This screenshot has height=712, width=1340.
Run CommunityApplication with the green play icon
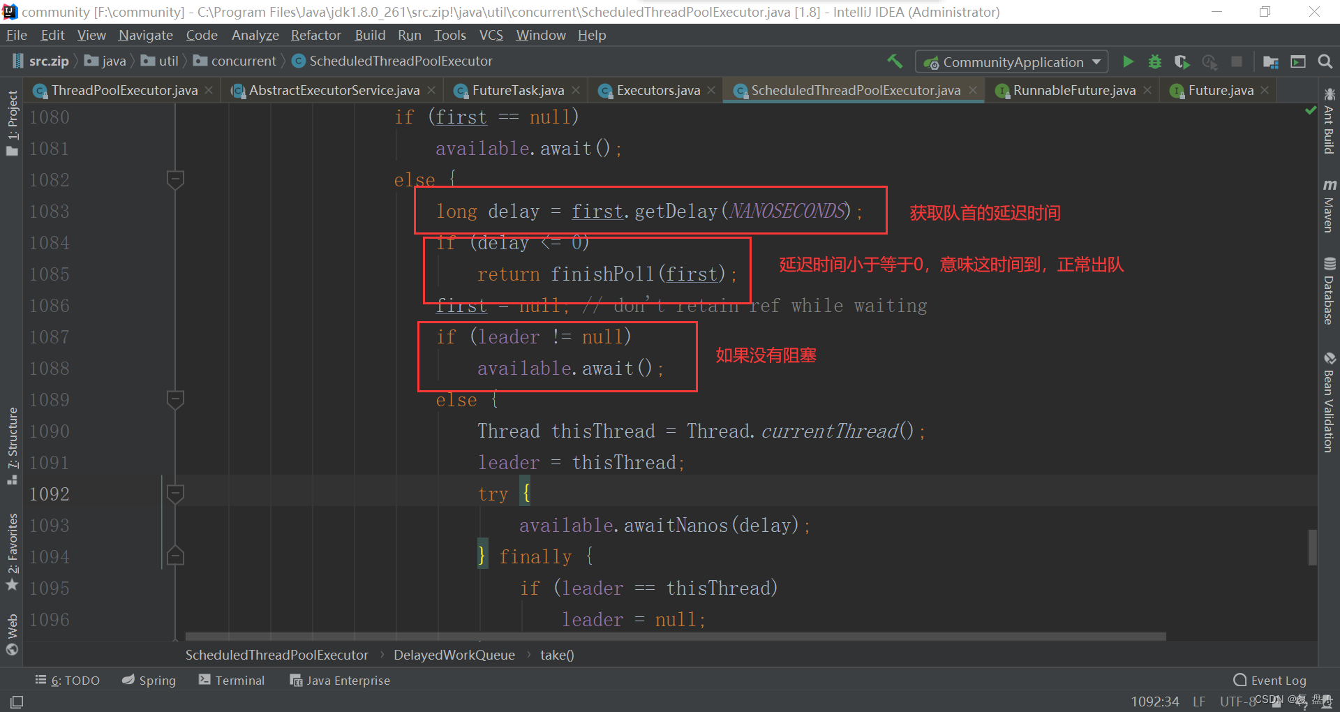click(x=1128, y=61)
